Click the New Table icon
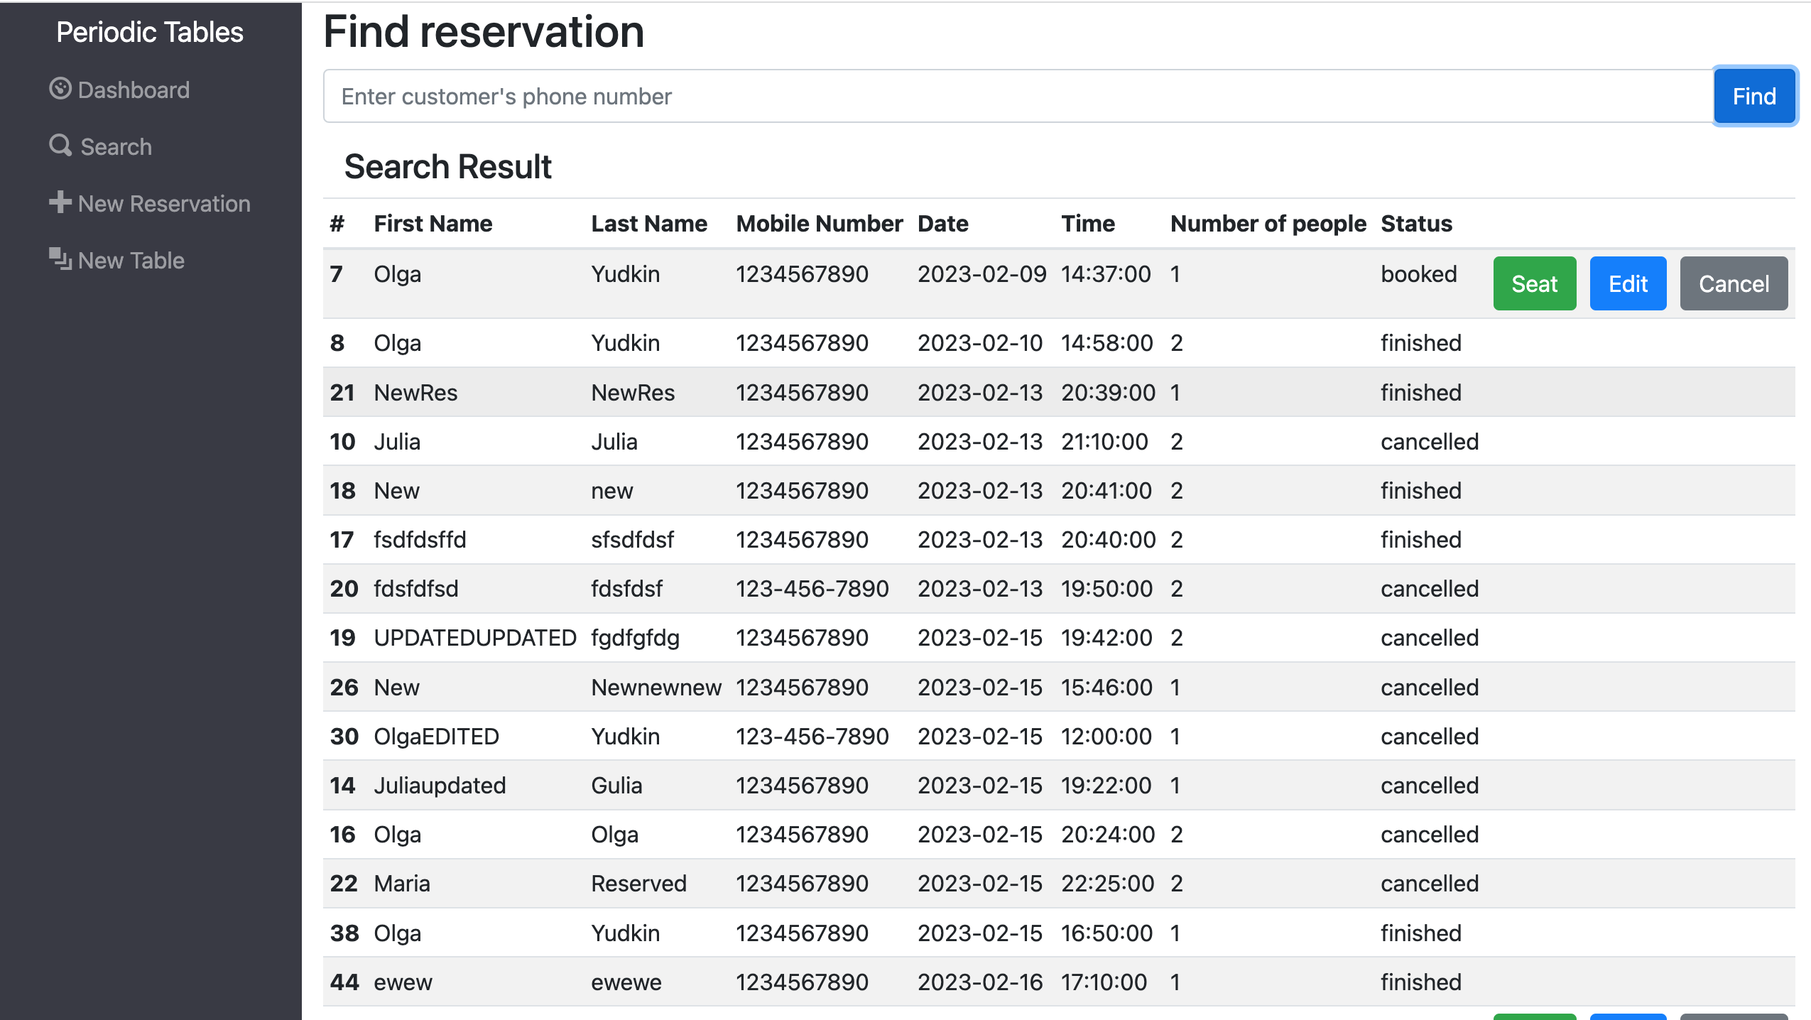This screenshot has width=1811, height=1020. tap(60, 259)
